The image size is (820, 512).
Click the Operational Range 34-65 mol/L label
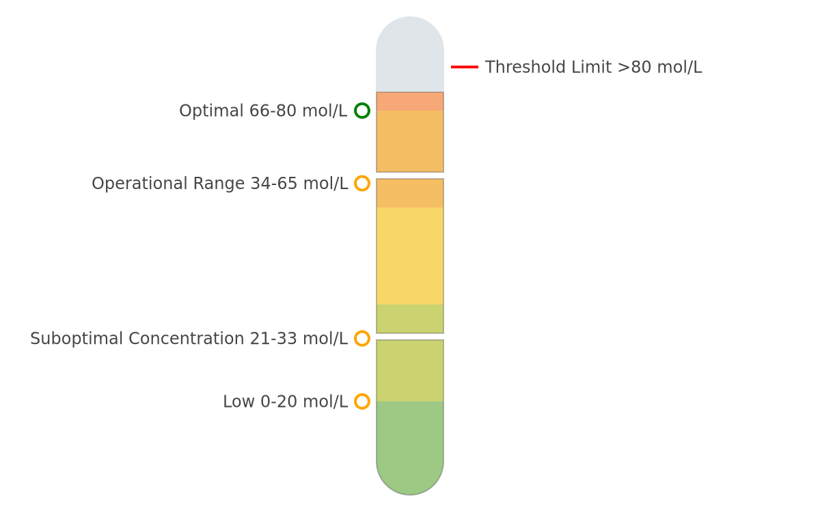pos(220,184)
